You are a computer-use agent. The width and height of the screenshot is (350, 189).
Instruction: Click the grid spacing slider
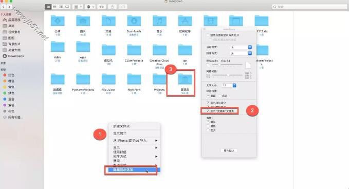[228, 75]
